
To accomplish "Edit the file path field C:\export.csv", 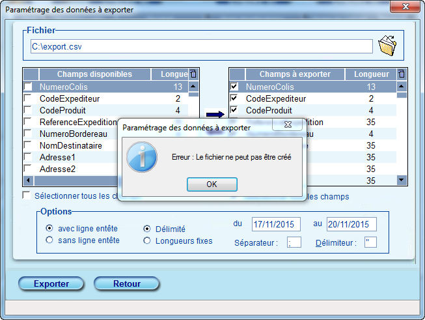I will tap(202, 46).
